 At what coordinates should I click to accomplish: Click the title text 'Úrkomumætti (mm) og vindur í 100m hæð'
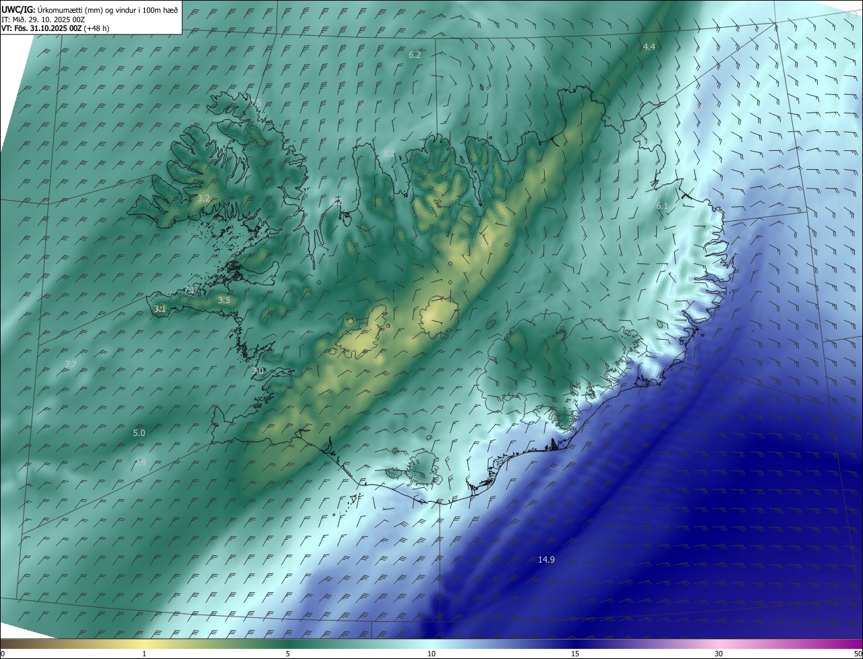tap(108, 9)
